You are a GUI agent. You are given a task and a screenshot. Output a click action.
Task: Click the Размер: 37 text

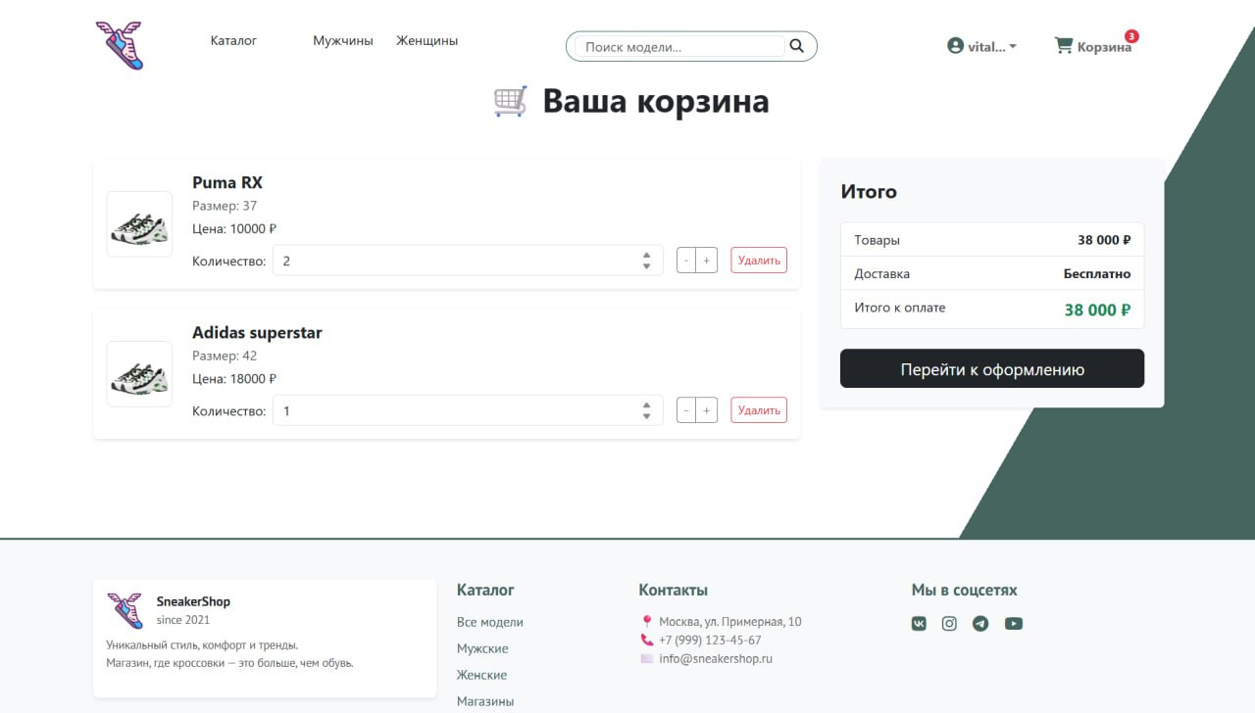pos(225,206)
